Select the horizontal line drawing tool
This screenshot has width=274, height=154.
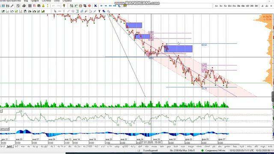[60, 11]
